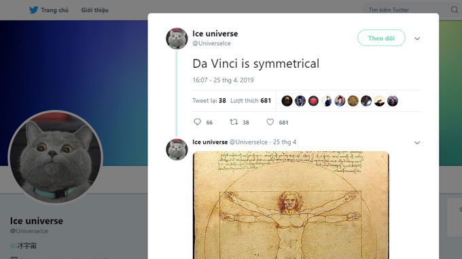Open Giới thiệu menu item
Image resolution: width=462 pixels, height=259 pixels.
94,10
